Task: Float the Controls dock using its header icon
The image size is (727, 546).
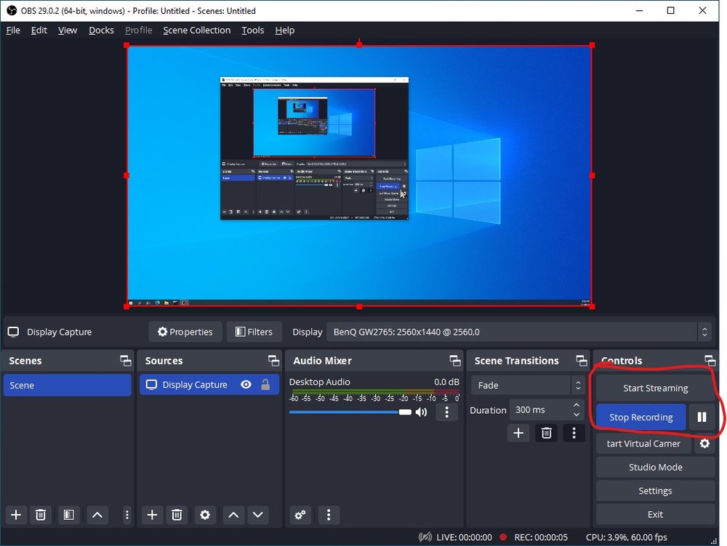Action: [x=710, y=361]
